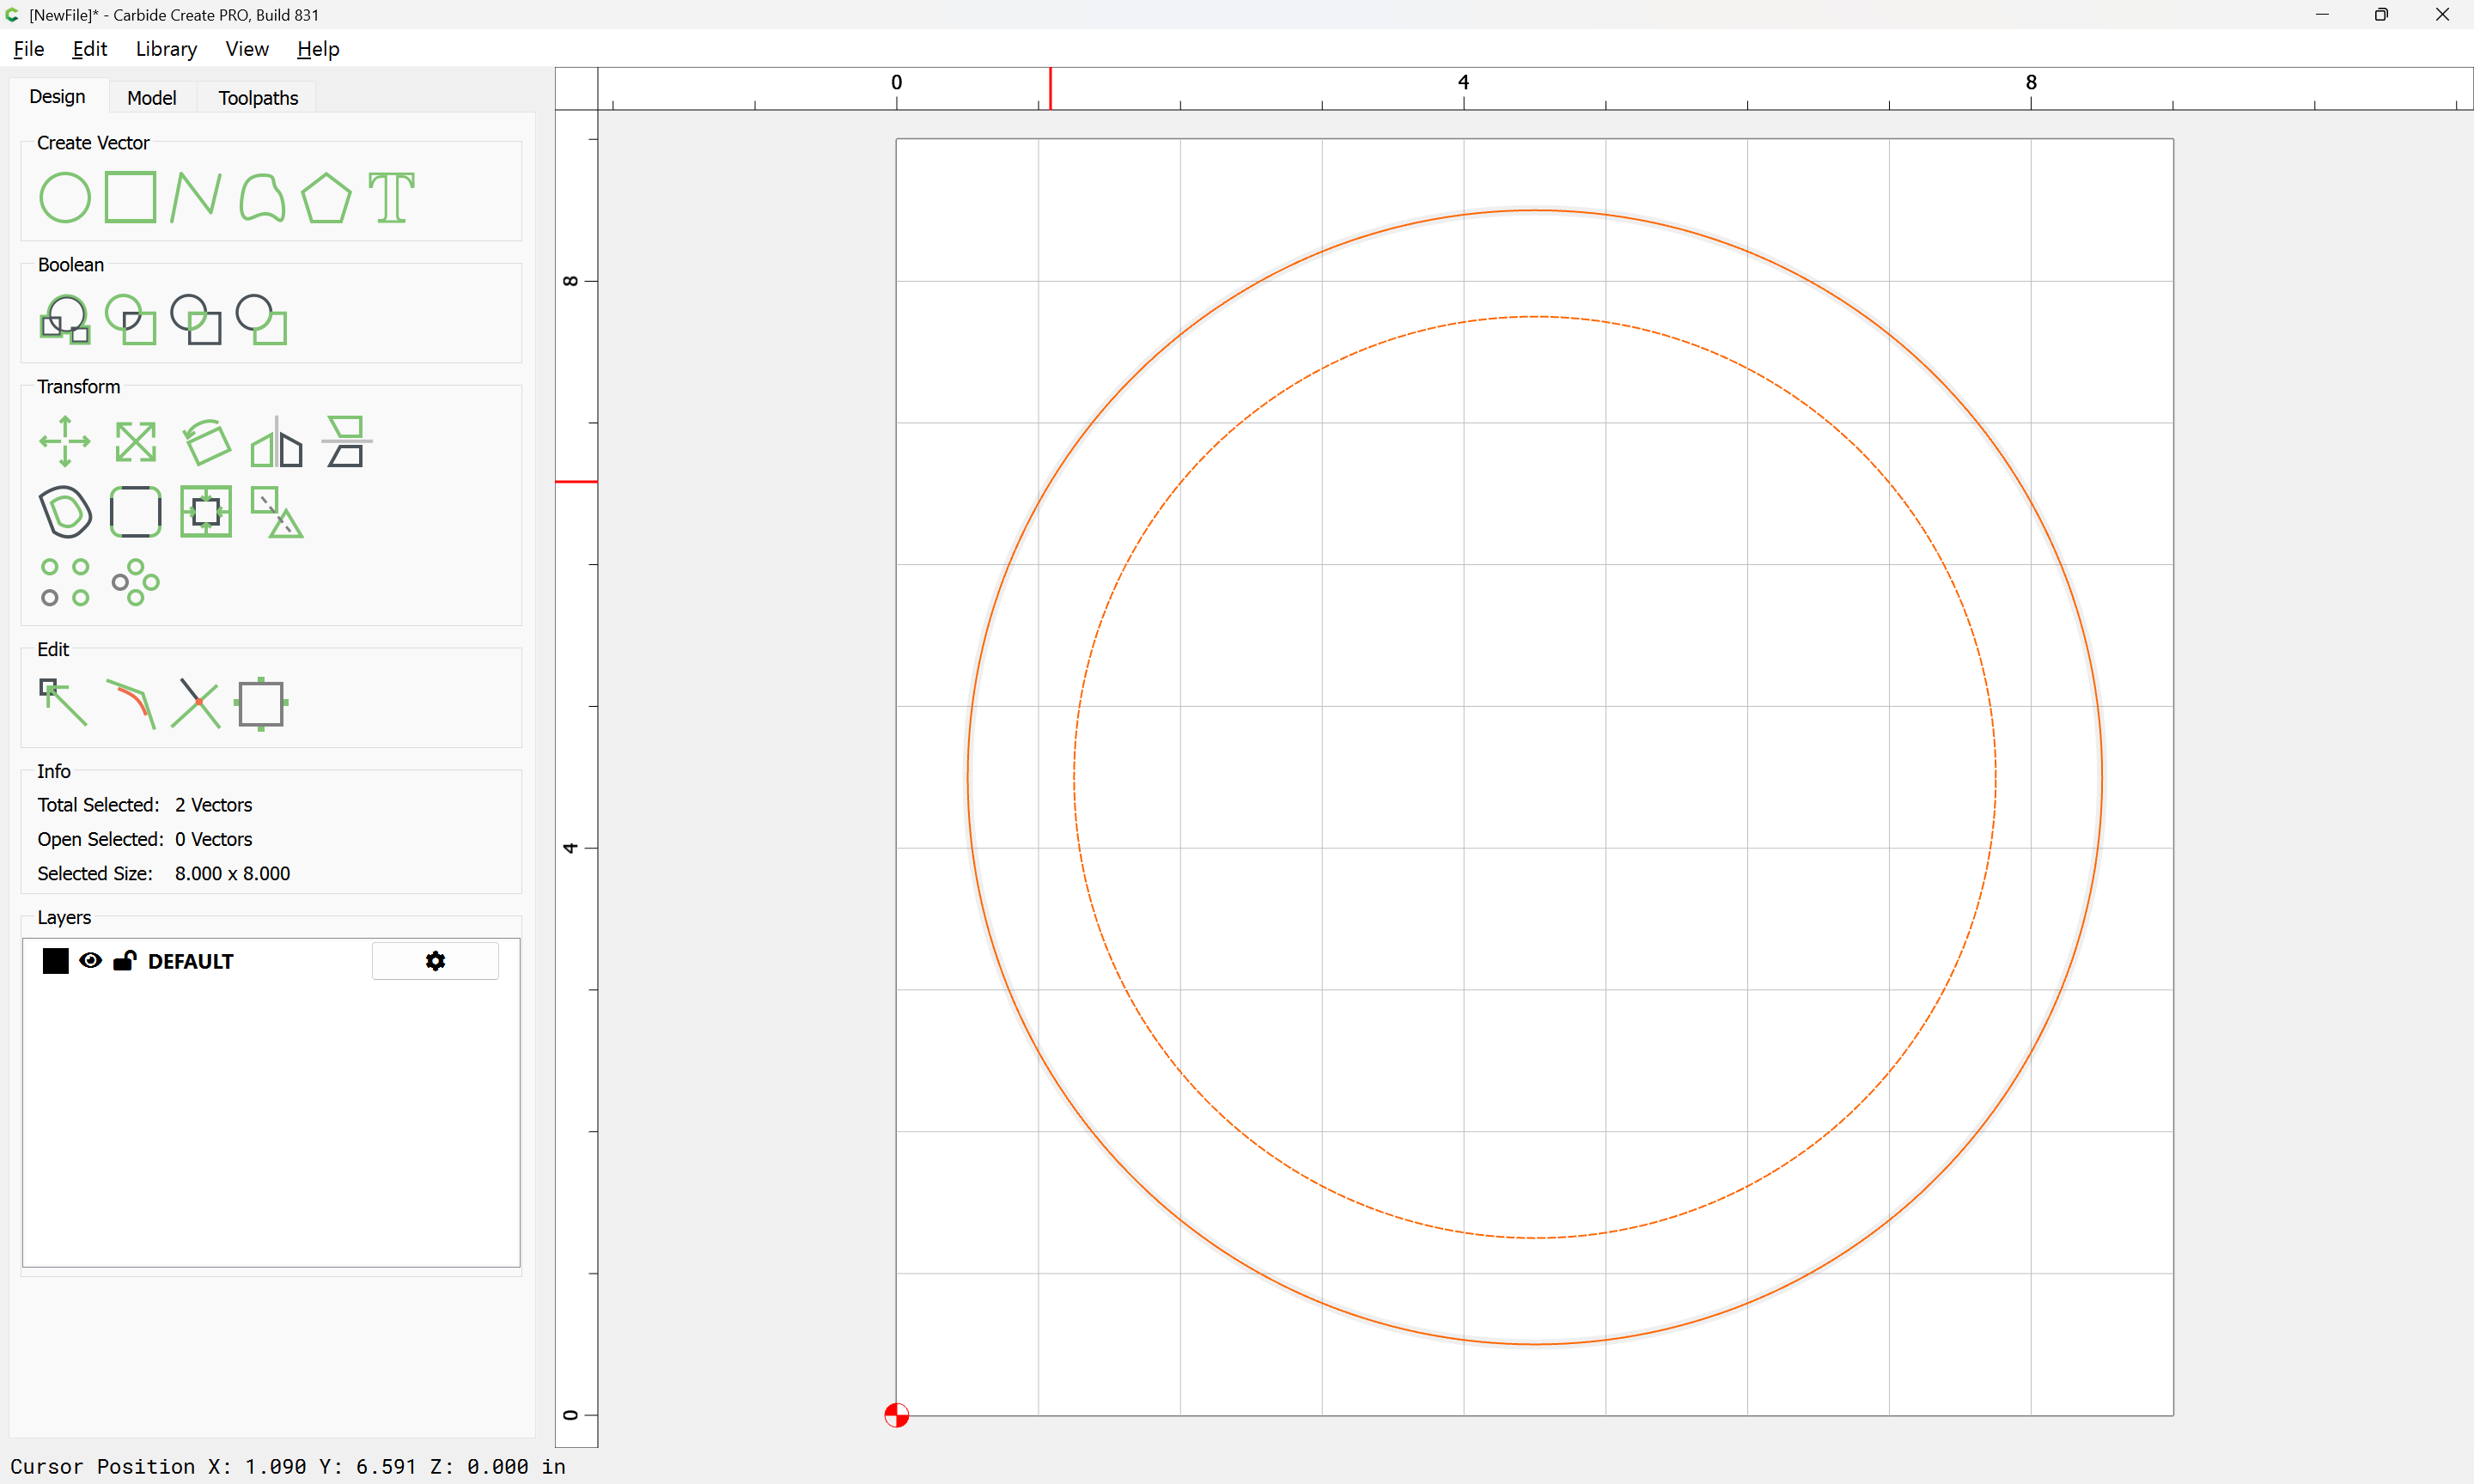Open the Circular Array tool

tap(136, 582)
